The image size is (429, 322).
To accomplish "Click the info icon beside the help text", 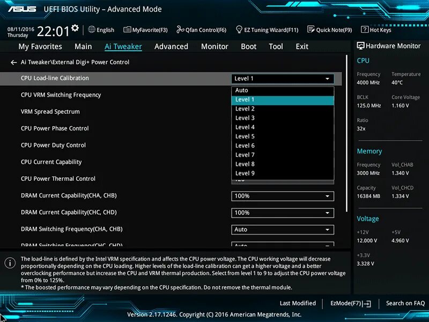I will pyautogui.click(x=10, y=263).
